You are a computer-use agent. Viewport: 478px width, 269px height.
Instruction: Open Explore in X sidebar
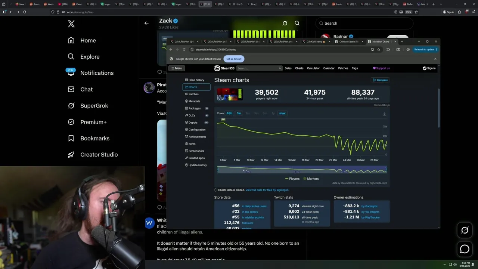84,57
